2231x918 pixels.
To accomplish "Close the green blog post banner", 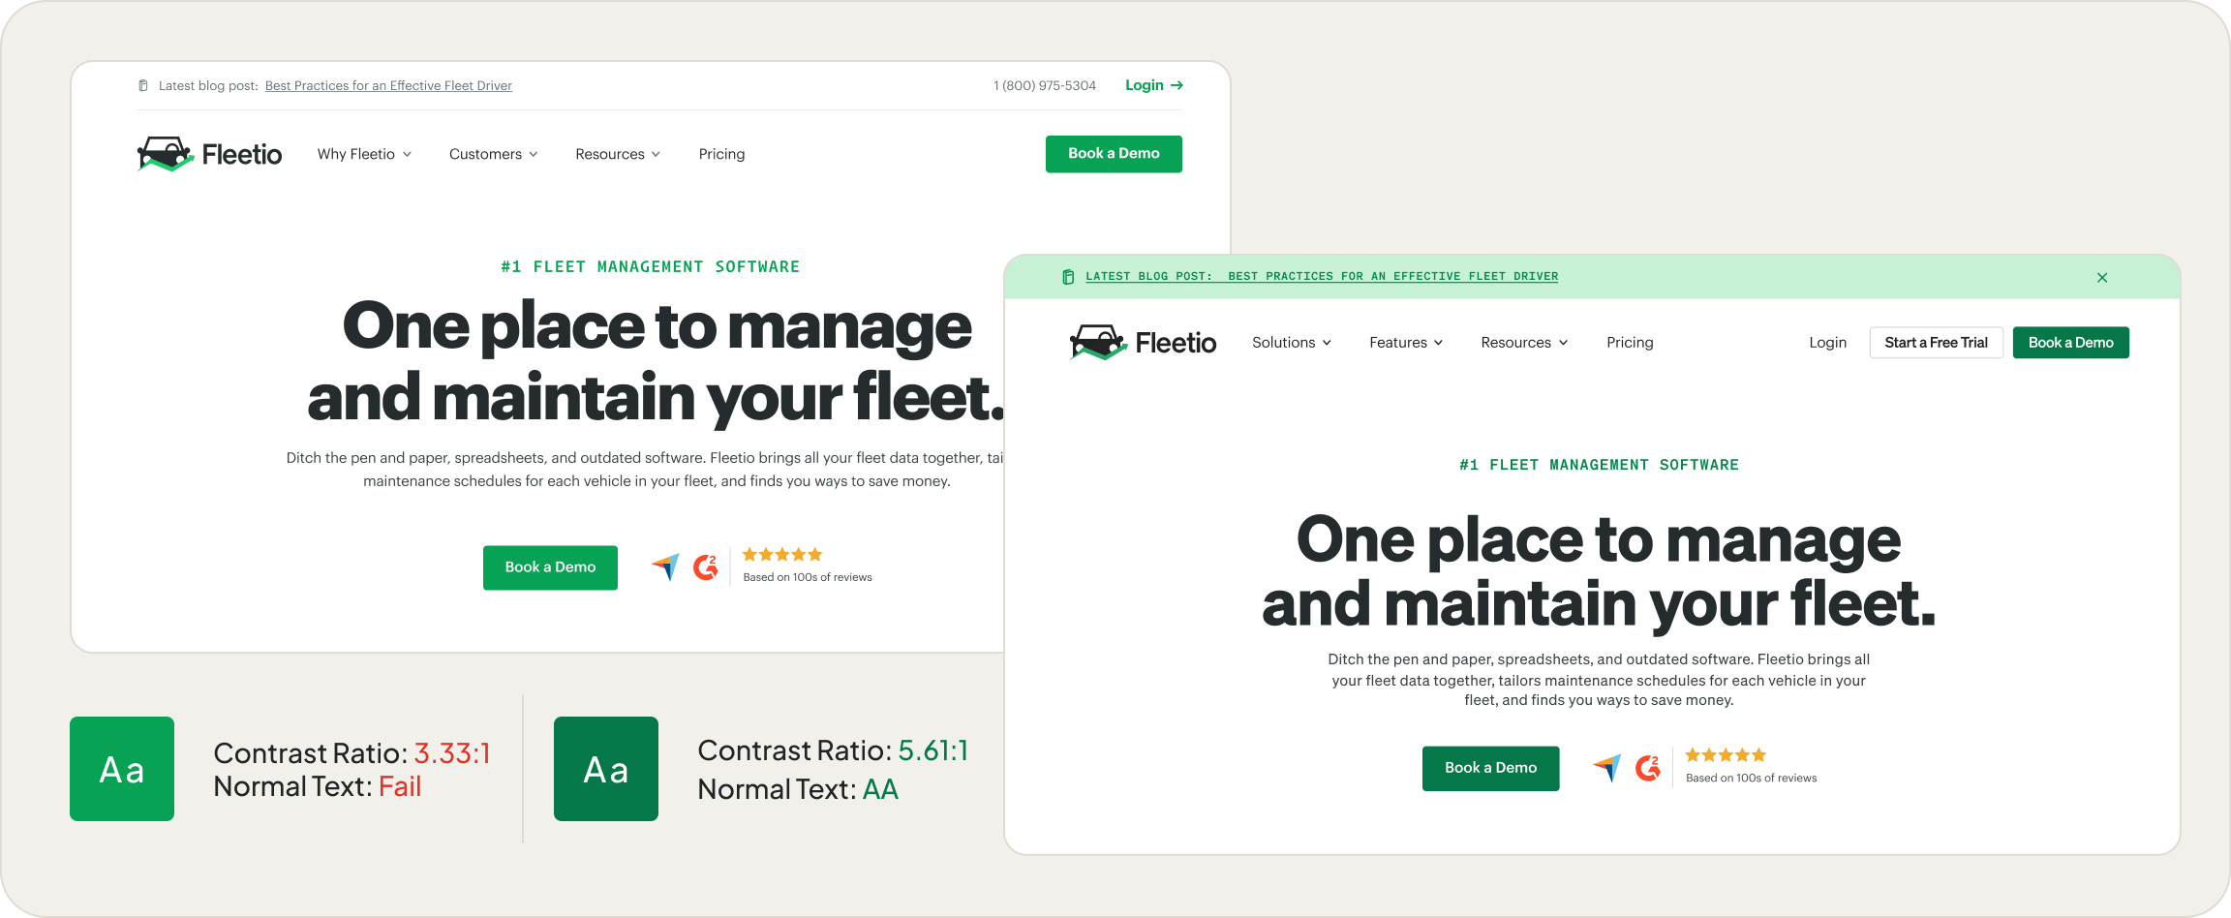I will click(2102, 278).
